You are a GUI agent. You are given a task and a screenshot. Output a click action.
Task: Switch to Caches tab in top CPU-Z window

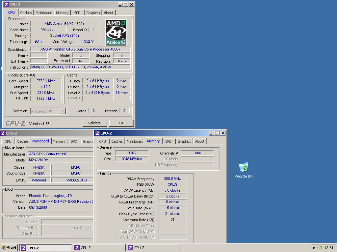[x=26, y=13]
